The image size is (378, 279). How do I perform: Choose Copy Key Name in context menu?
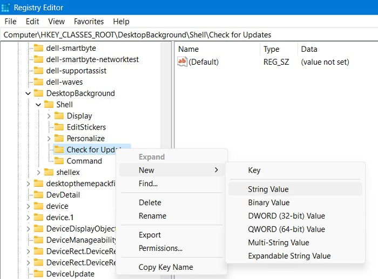(172, 267)
